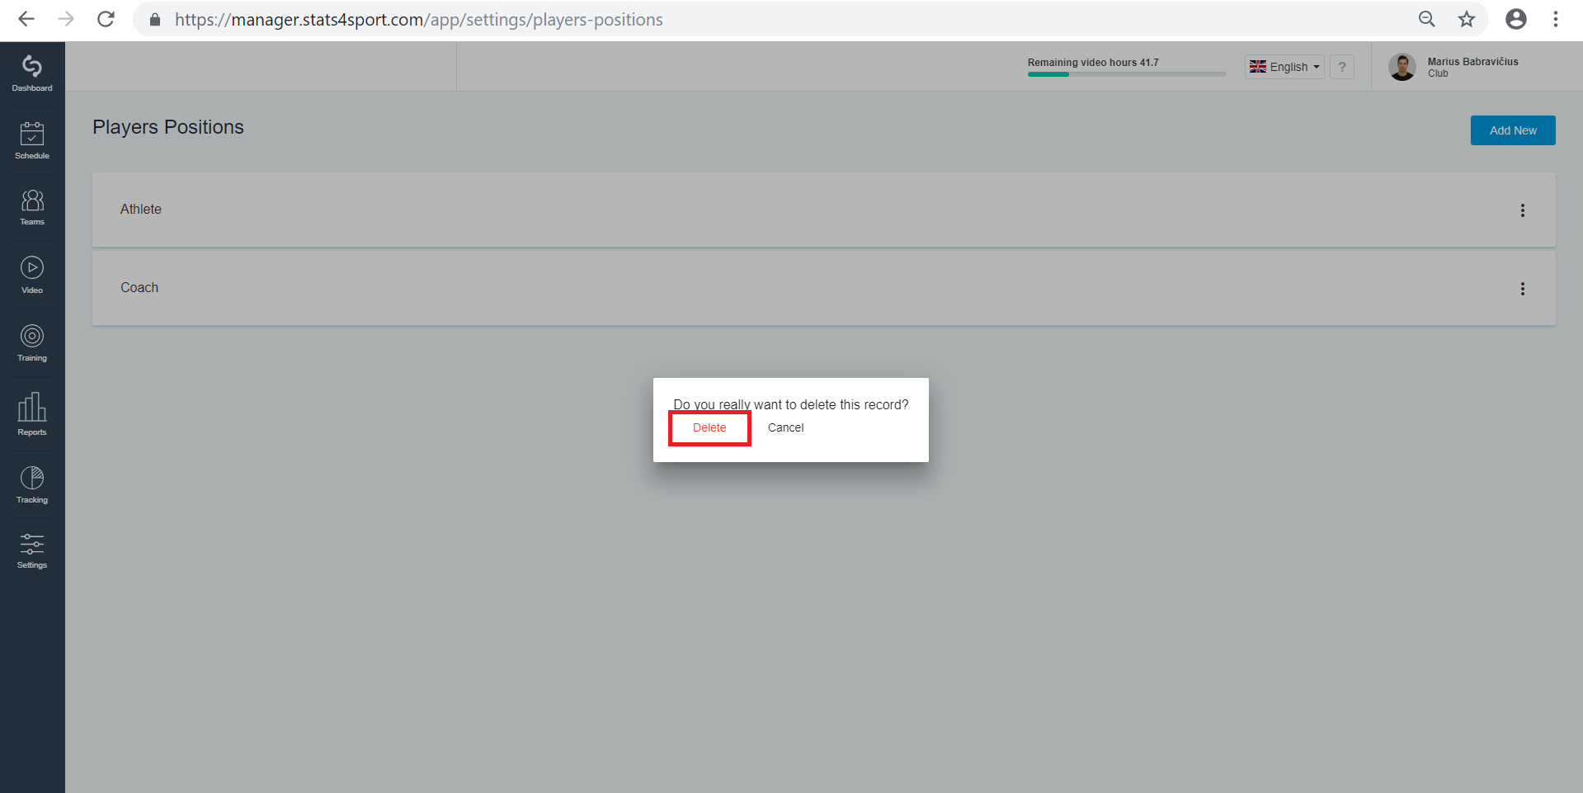Click the site padlock icon
The image size is (1583, 793).
click(155, 19)
